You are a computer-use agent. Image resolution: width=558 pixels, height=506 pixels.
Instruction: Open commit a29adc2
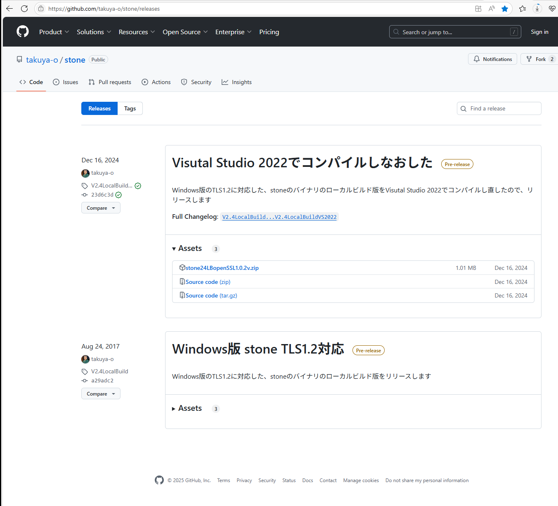coord(102,380)
